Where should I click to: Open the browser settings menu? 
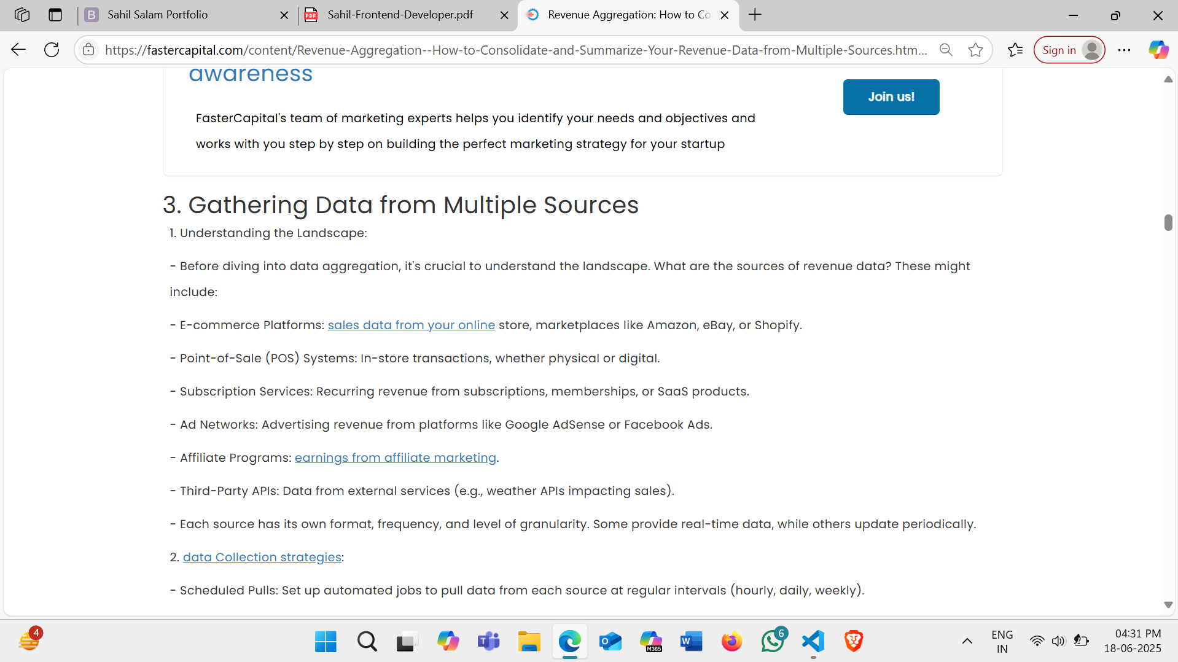[x=1125, y=50]
